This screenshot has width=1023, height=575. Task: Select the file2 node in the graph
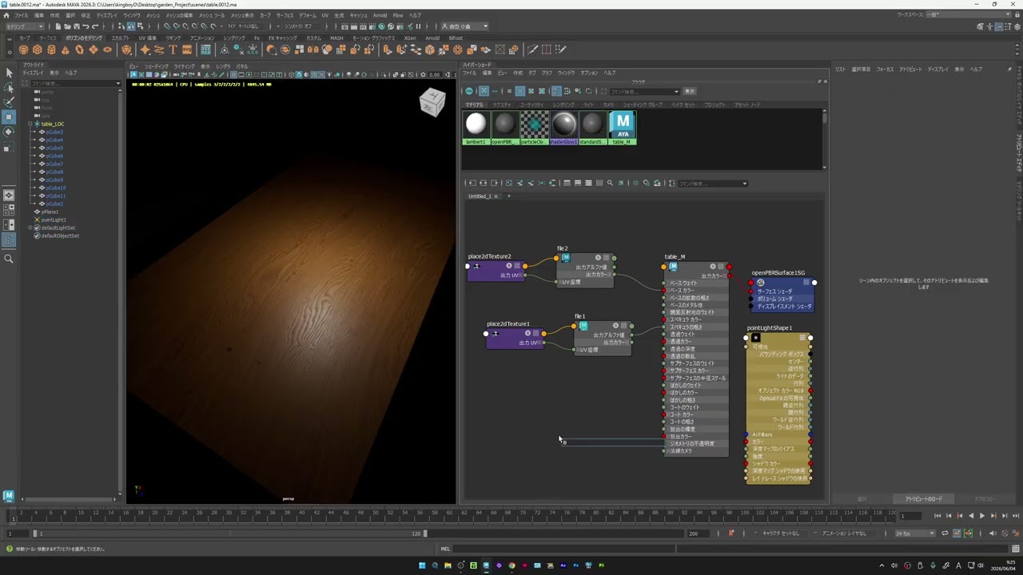tap(585, 269)
